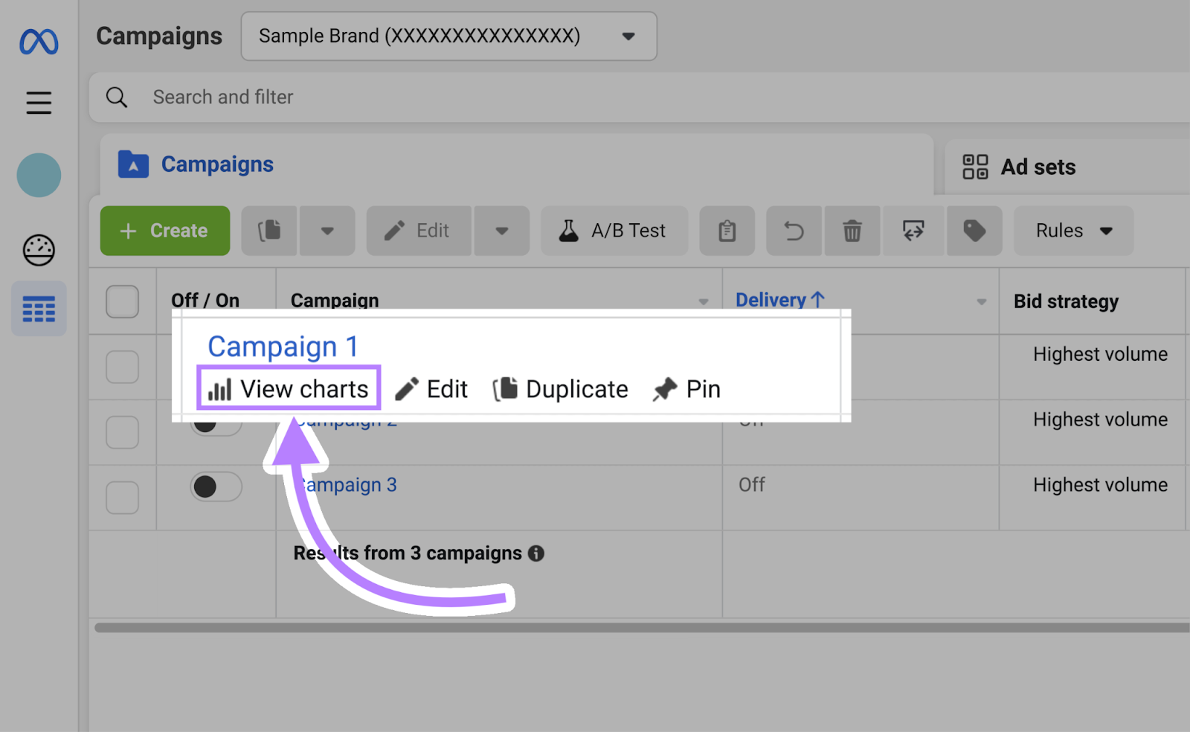This screenshot has height=732, width=1190.
Task: Expand the hamburger navigation menu
Action: [x=38, y=103]
